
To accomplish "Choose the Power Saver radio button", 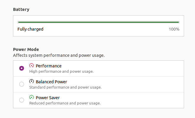I will 22,100.
